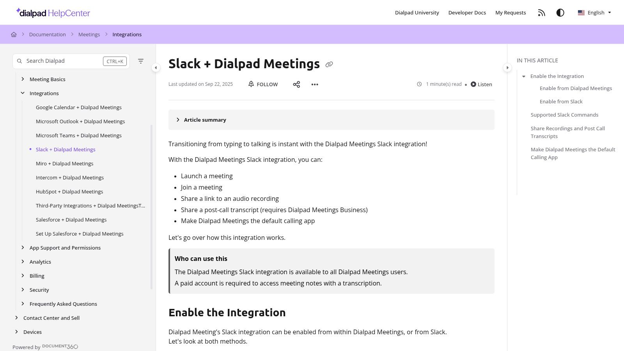This screenshot has height=351, width=624.
Task: Start audio playback with the Listen control
Action: pyautogui.click(x=481, y=84)
